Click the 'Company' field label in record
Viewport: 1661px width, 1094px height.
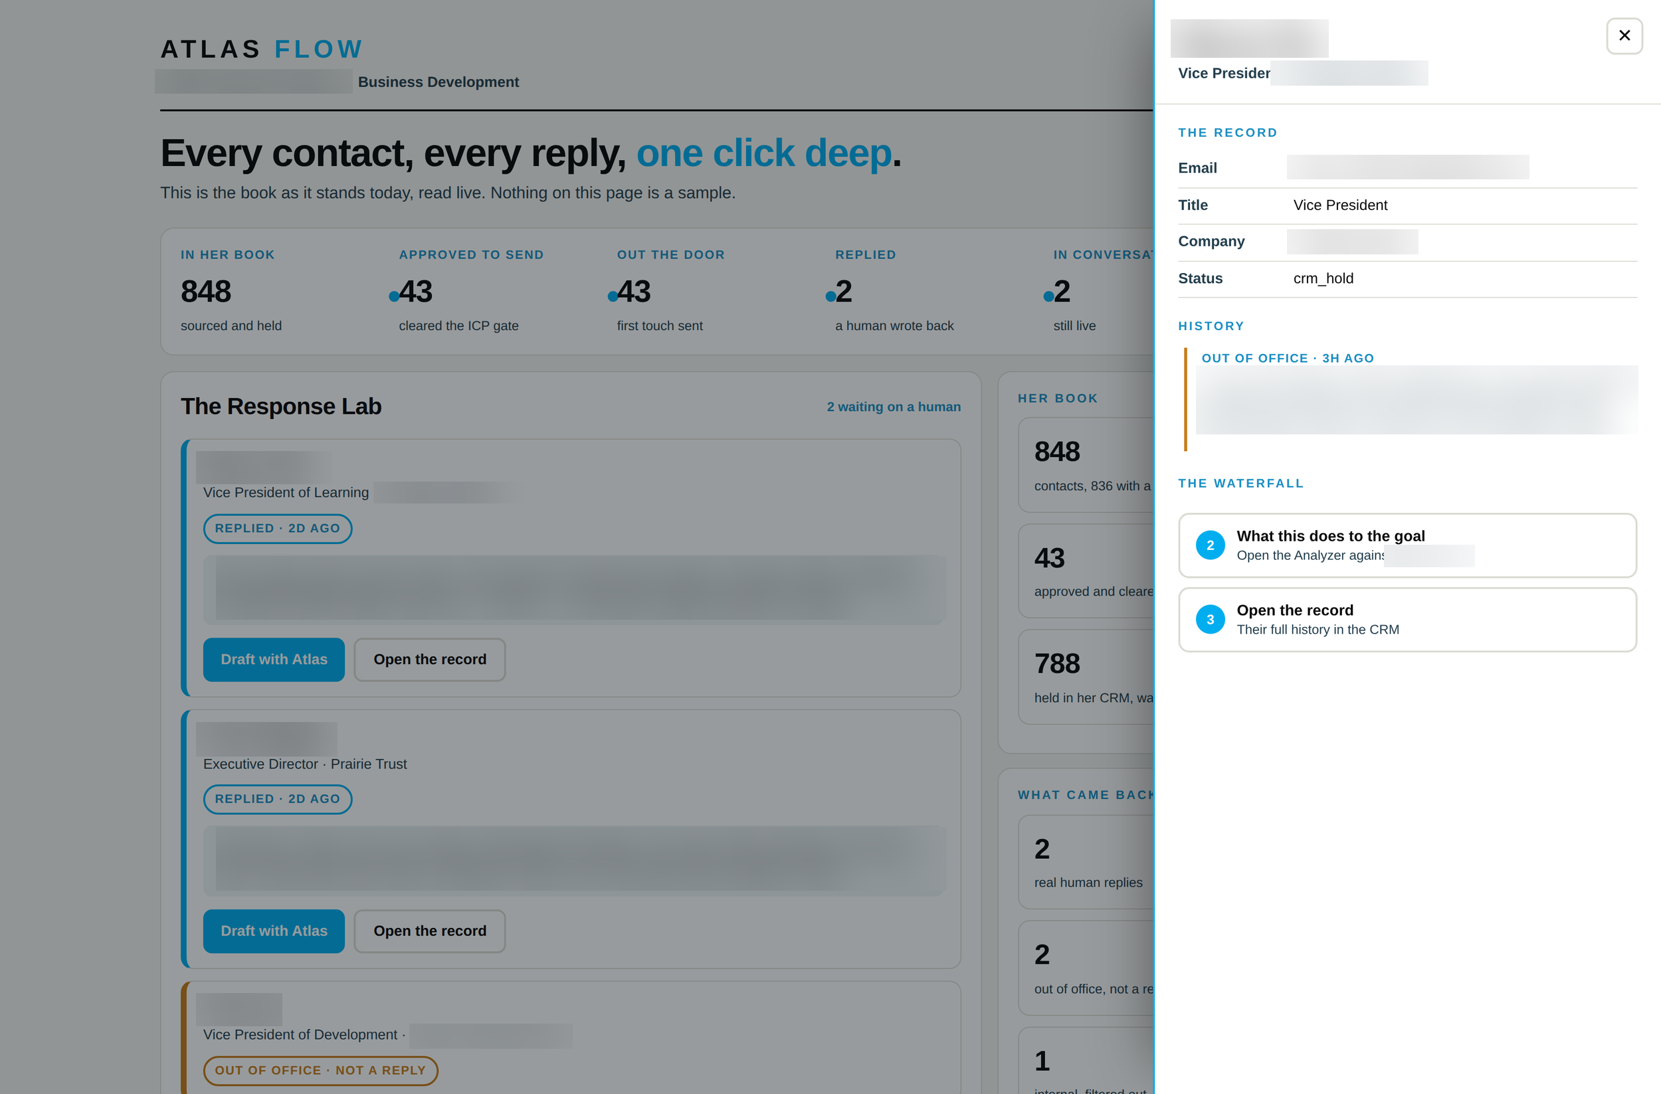1211,241
